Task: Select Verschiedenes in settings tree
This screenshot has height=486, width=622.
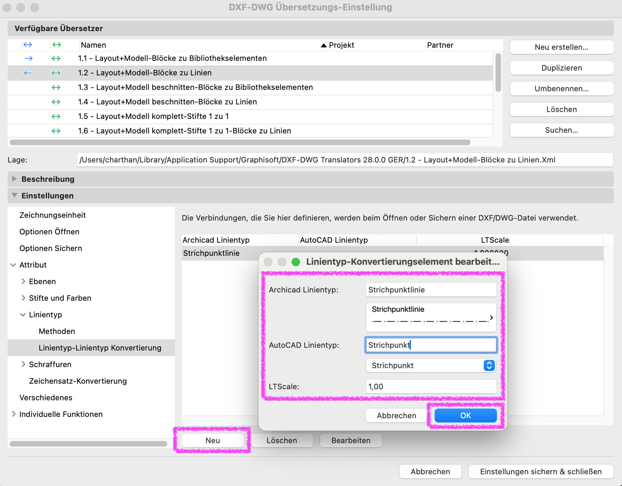Action: pyautogui.click(x=46, y=398)
